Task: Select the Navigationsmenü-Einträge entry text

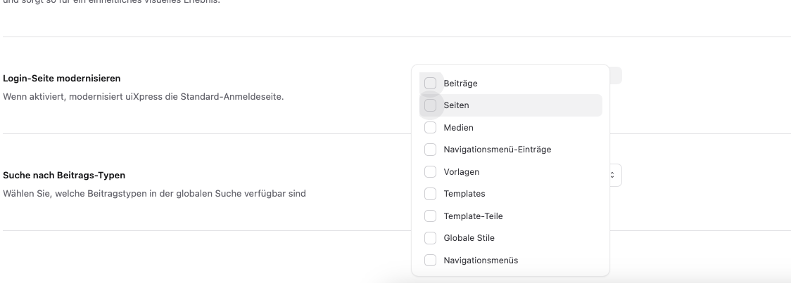Action: coord(497,150)
